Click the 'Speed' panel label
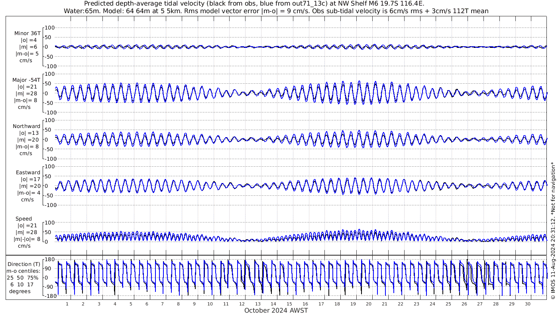The width and height of the screenshot is (558, 319). point(24,219)
